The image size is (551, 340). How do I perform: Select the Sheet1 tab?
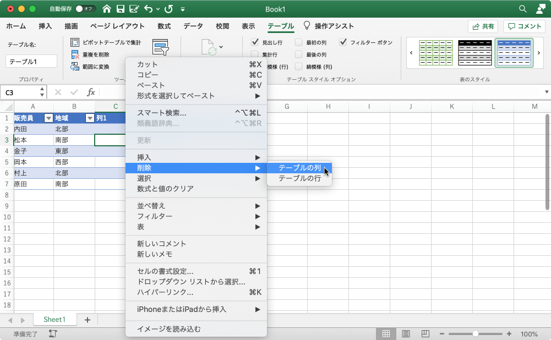tap(54, 319)
